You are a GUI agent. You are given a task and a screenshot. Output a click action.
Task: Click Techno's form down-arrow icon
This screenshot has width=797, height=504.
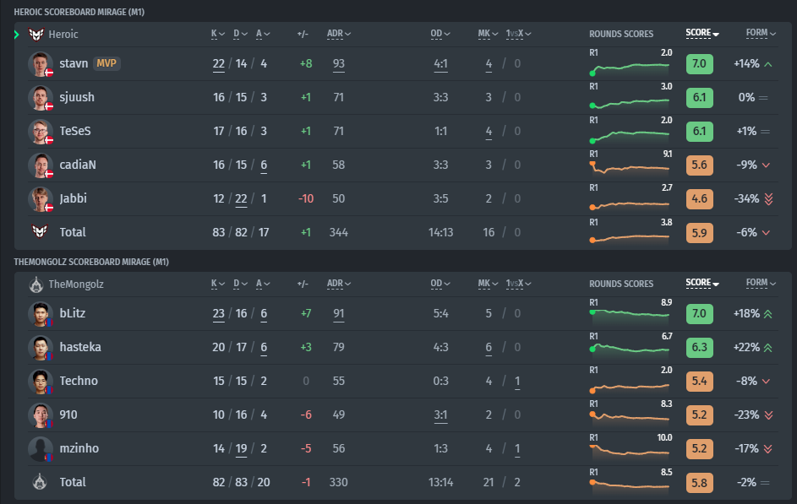click(x=766, y=382)
